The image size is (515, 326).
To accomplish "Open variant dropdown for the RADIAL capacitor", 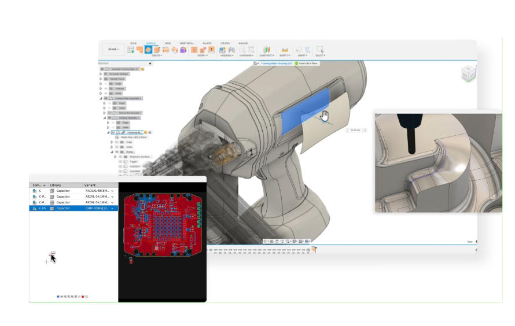I will coord(112,190).
